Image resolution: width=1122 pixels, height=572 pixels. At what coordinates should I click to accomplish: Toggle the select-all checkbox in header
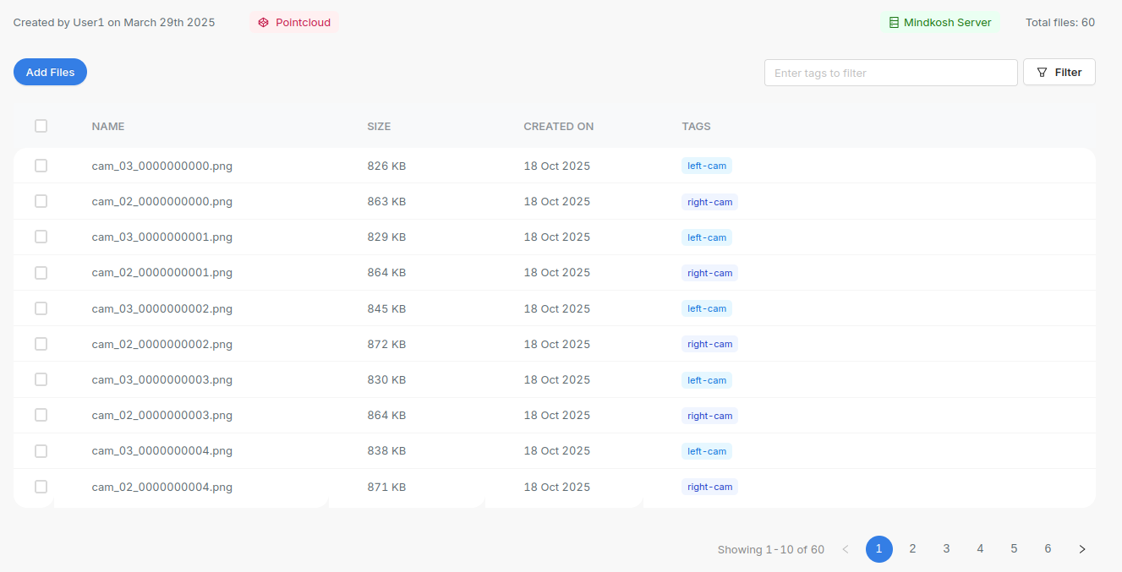(41, 126)
